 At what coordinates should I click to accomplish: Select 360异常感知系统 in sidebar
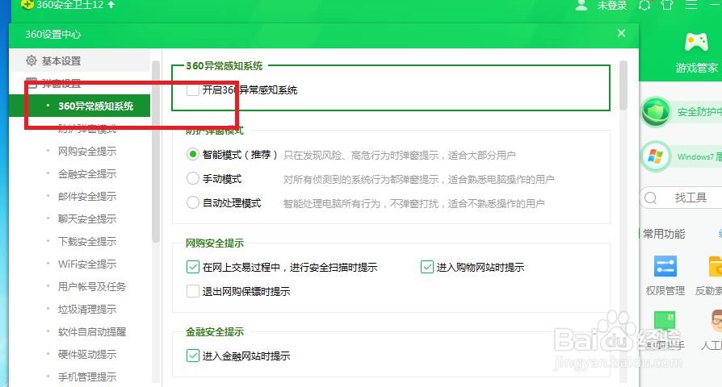[80, 106]
